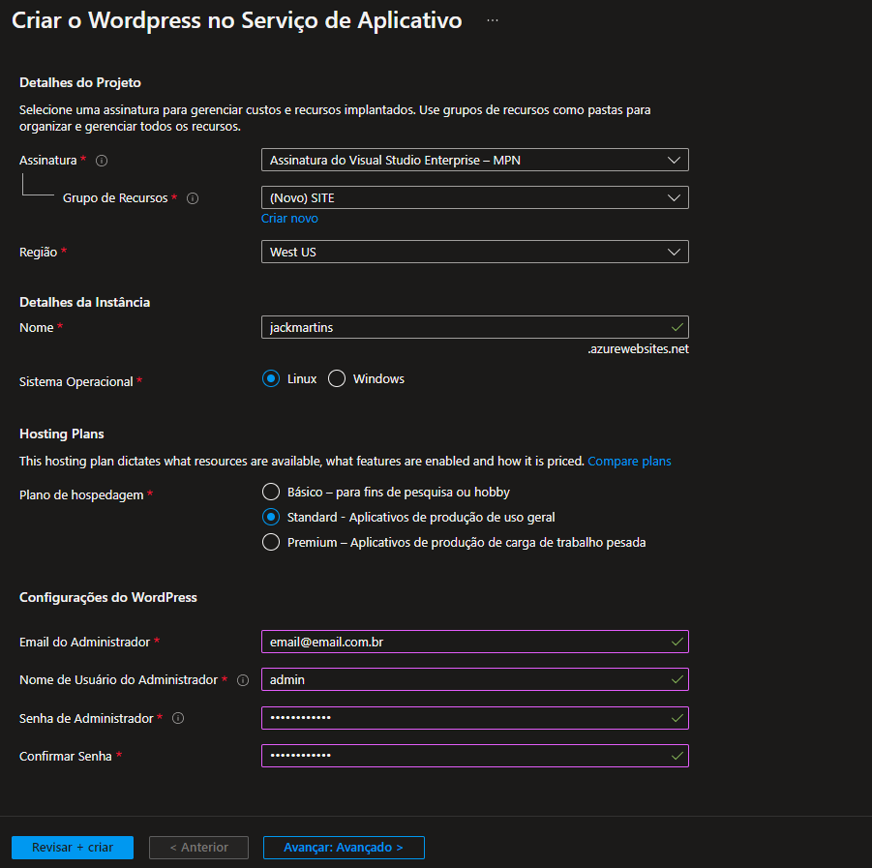The width and height of the screenshot is (872, 868).
Task: Open the Região dropdown showing West US
Action: tap(475, 252)
